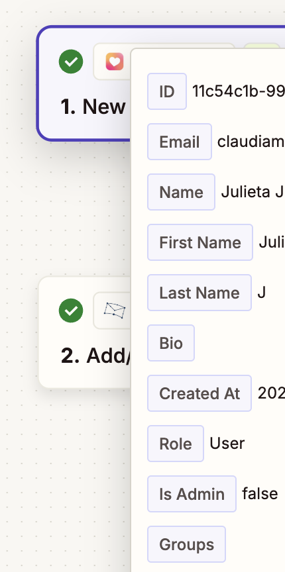This screenshot has width=285, height=572.
Task: Select the Email field tag
Action: 180,142
